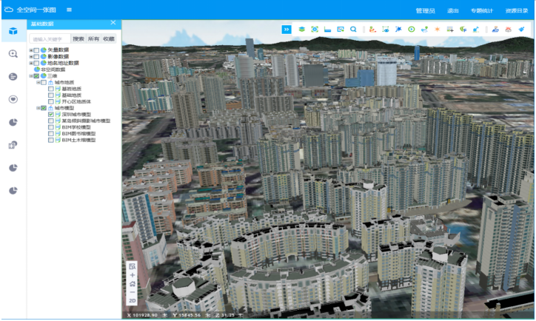Zoom out with the minus map control
The height and width of the screenshot is (321, 536).
point(133,292)
